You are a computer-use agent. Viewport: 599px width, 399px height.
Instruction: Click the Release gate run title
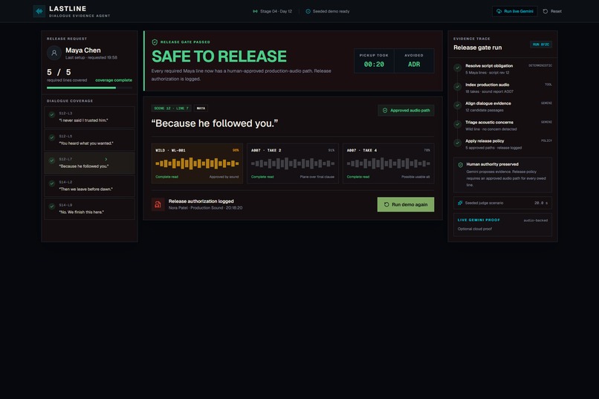tap(478, 48)
